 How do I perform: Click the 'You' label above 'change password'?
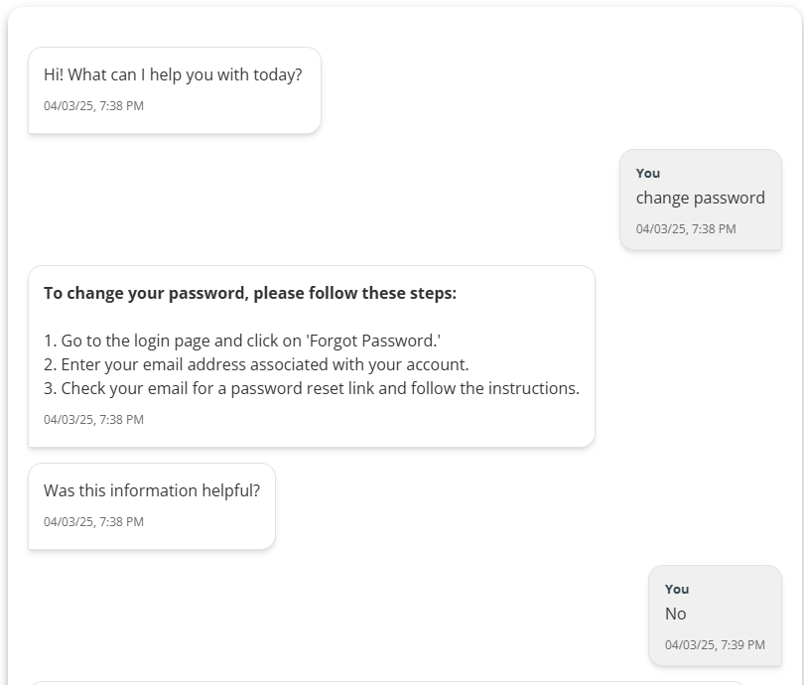648,173
